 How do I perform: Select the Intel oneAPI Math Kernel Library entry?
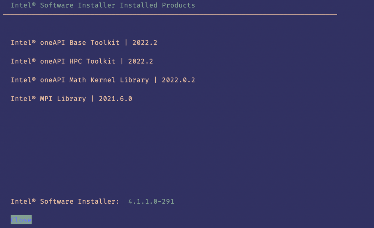[x=103, y=80]
